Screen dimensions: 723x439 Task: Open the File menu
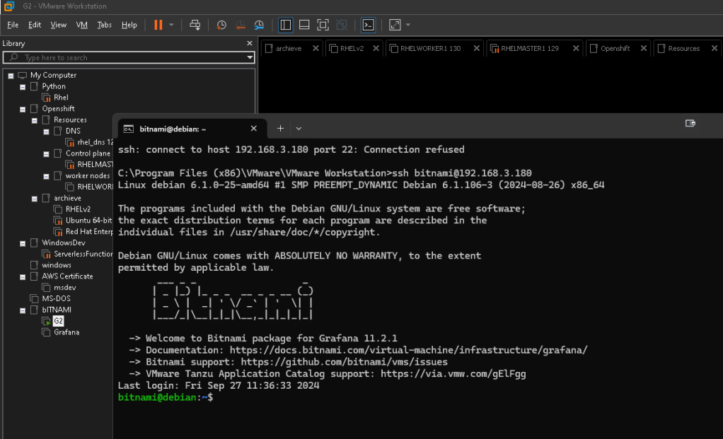pos(13,25)
